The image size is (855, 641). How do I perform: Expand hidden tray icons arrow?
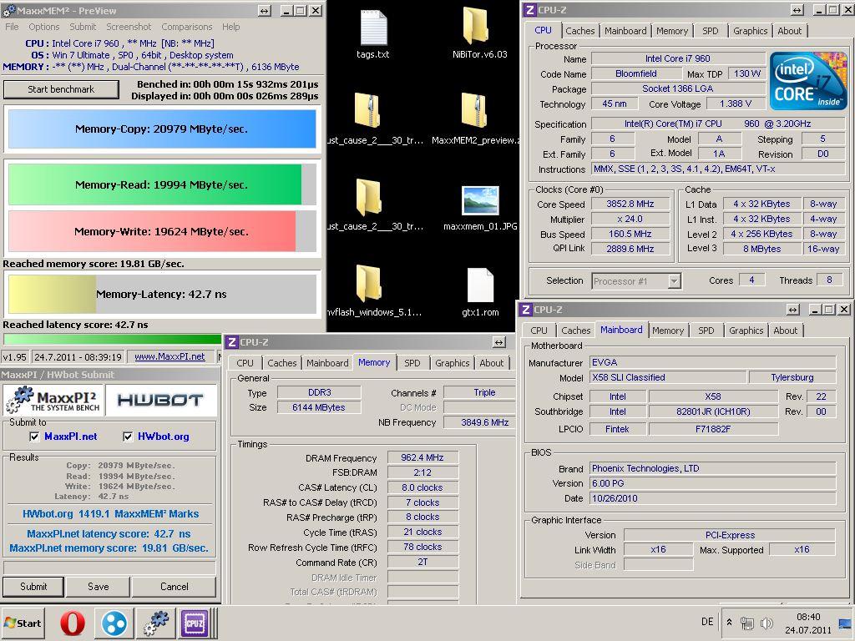click(729, 622)
